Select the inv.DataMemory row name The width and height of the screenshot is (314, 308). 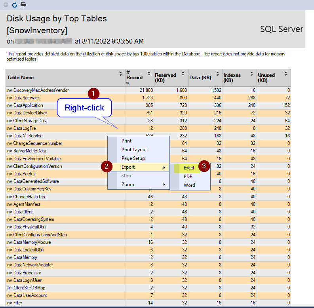point(22,257)
